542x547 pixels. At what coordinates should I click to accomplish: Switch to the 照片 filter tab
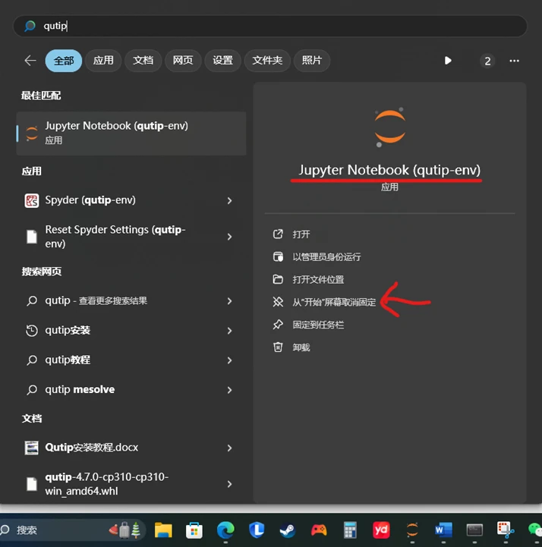point(312,61)
